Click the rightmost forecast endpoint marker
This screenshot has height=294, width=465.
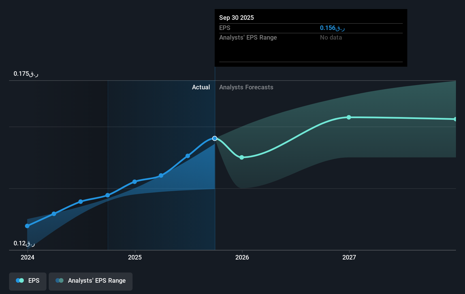coord(455,119)
